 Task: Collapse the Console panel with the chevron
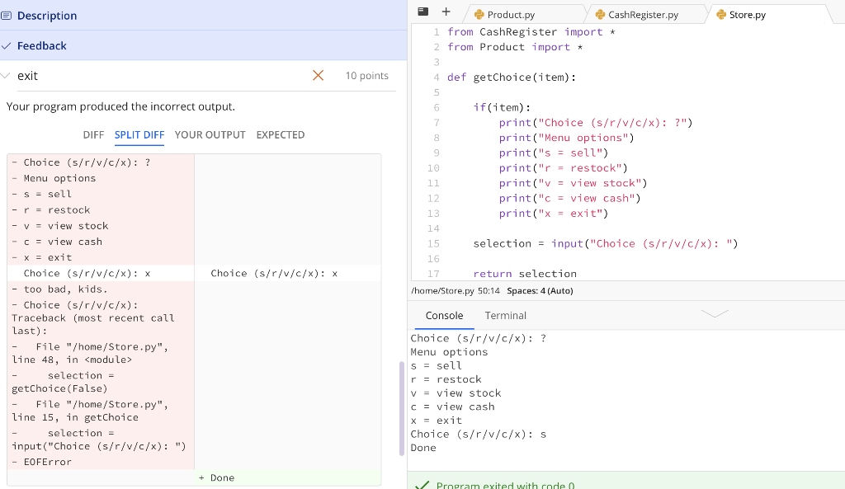715,314
